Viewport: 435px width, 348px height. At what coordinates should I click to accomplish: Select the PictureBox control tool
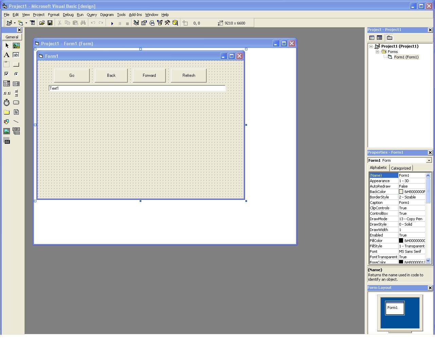[16, 46]
